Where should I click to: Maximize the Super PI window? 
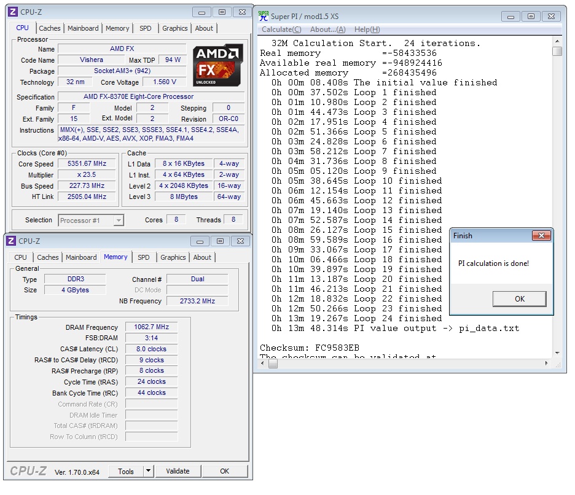tap(531, 17)
